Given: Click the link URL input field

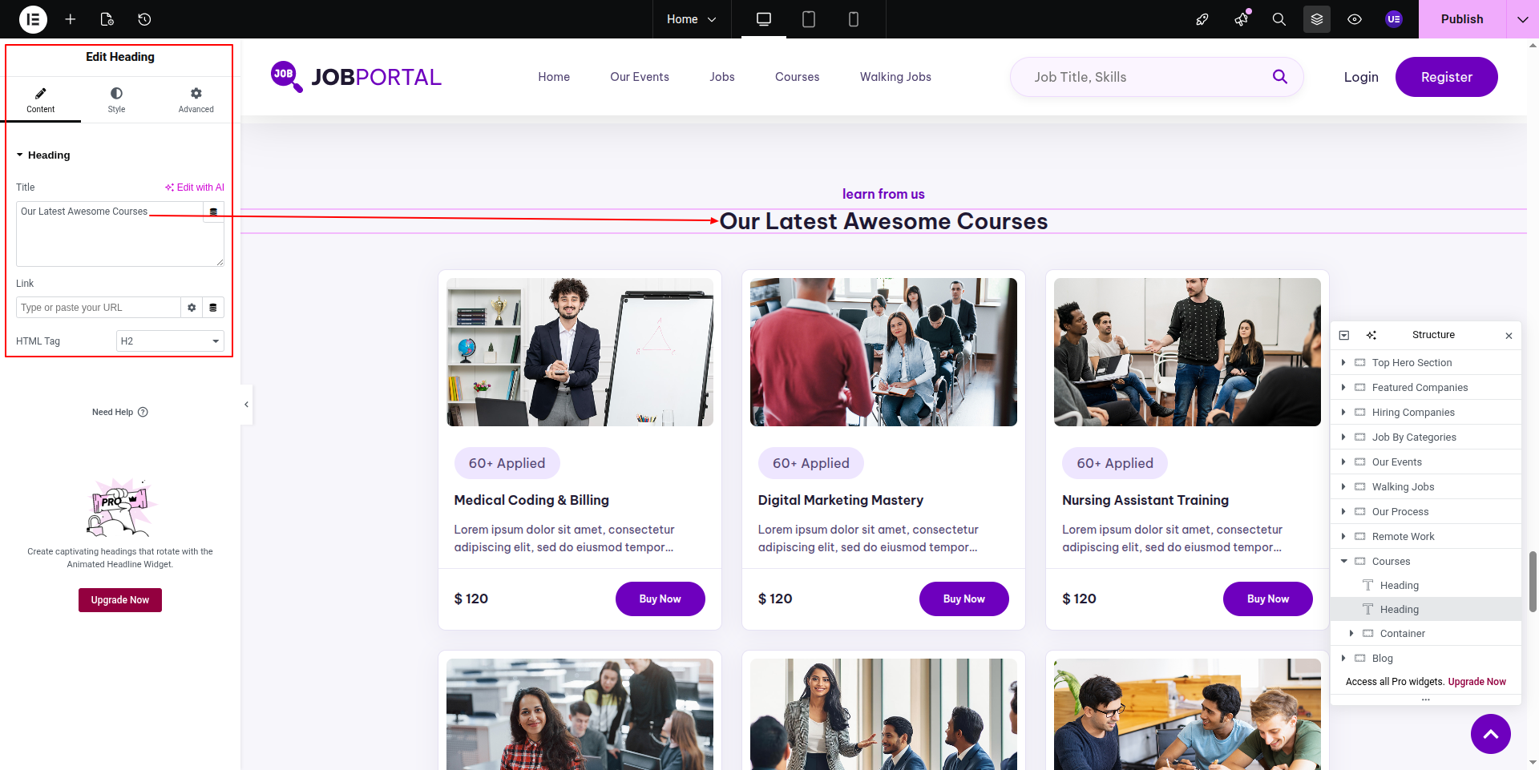Looking at the screenshot, I should coord(99,308).
